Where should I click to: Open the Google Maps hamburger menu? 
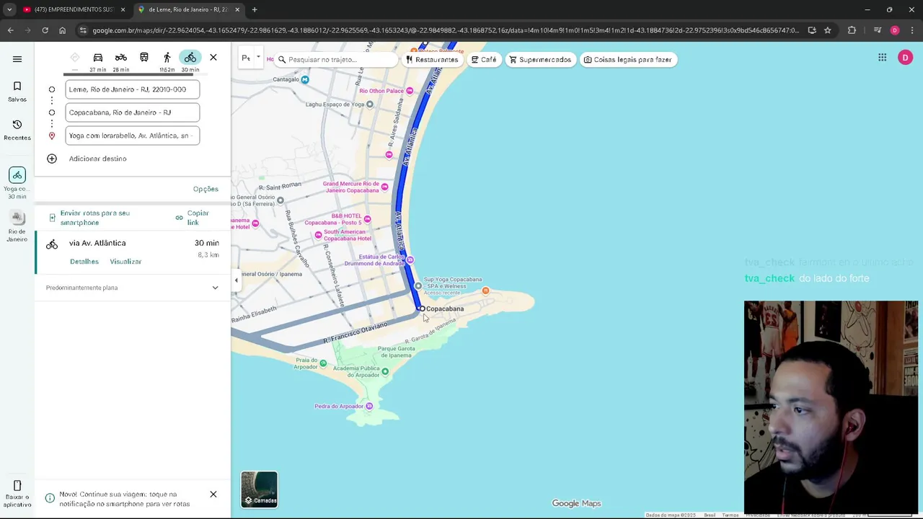click(17, 59)
